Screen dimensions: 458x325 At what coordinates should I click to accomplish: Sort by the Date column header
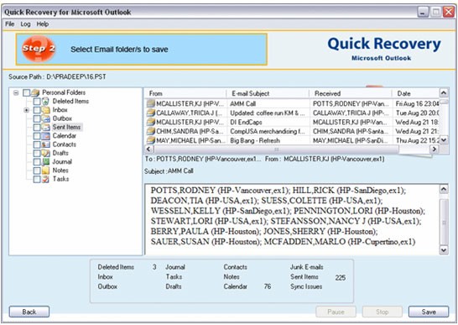[x=415, y=93]
